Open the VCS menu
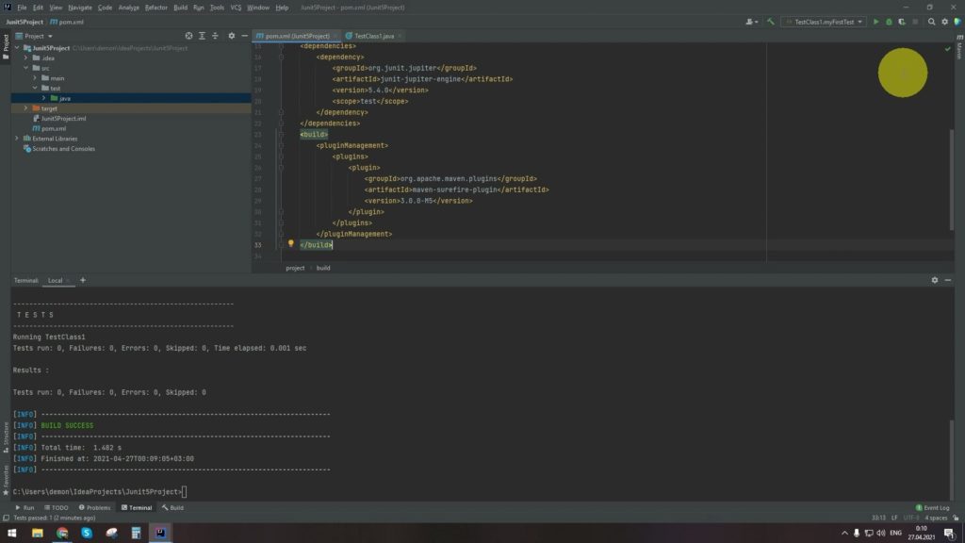This screenshot has width=965, height=543. (236, 8)
